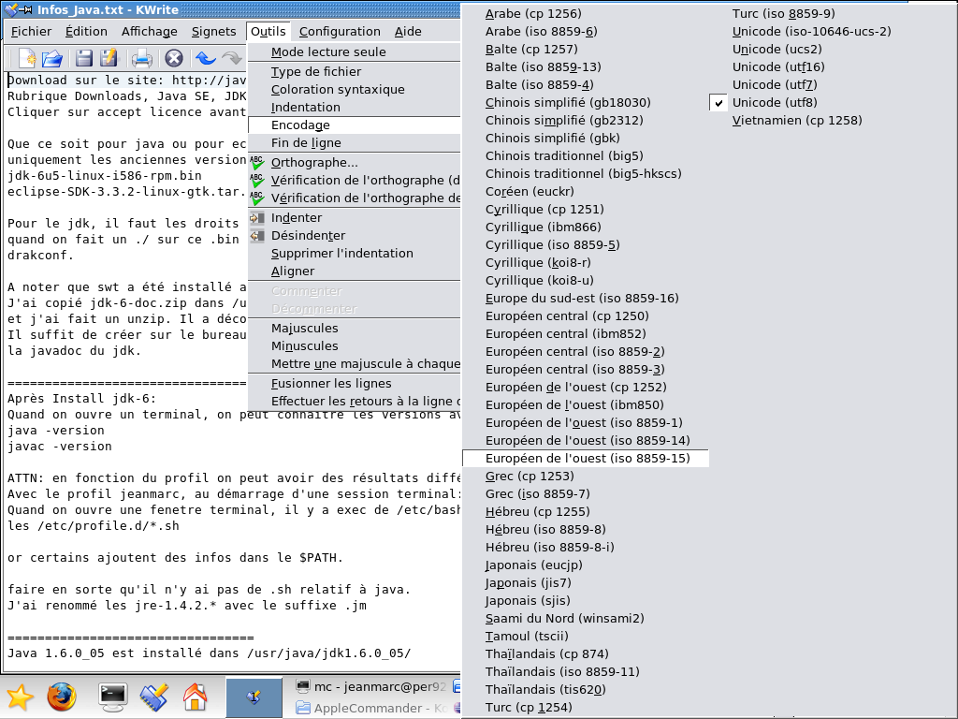Screen dimensions: 958x719
Task: Click the Indenter menu entry
Action: pos(355,217)
